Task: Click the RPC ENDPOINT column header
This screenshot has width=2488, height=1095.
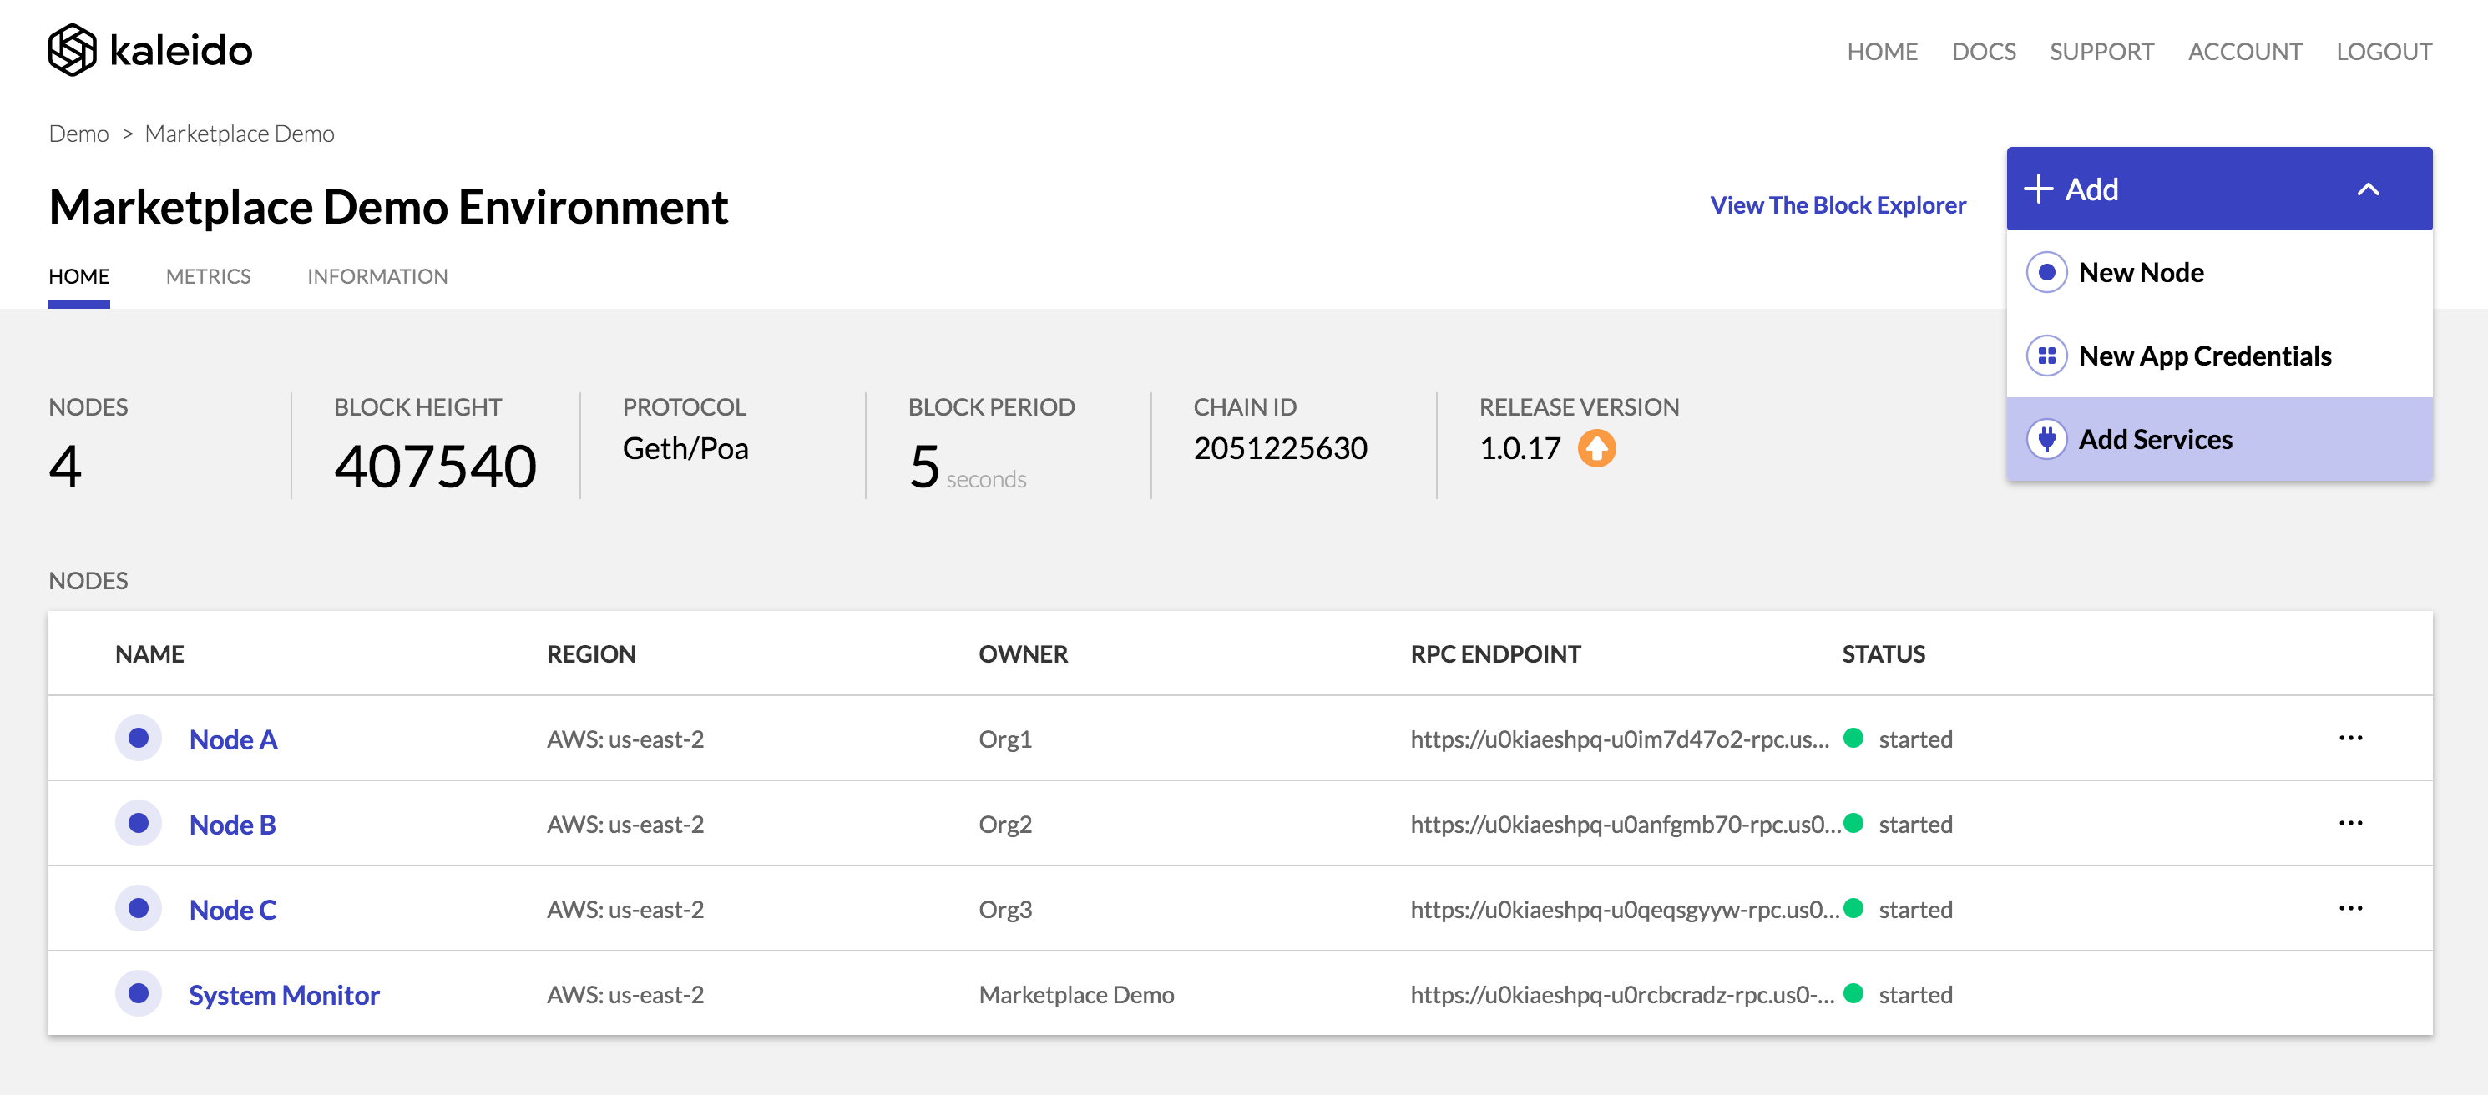Action: click(1495, 653)
